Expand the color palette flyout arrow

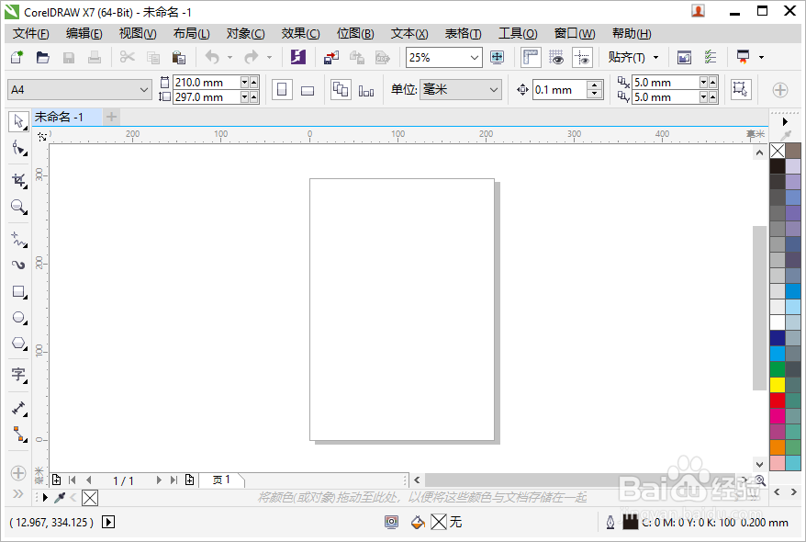point(785,122)
